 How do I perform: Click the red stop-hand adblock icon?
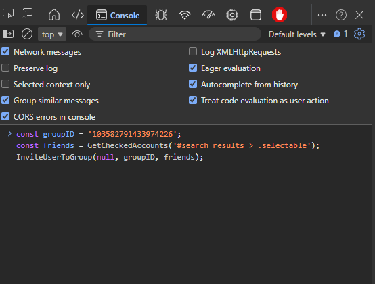pyautogui.click(x=280, y=15)
